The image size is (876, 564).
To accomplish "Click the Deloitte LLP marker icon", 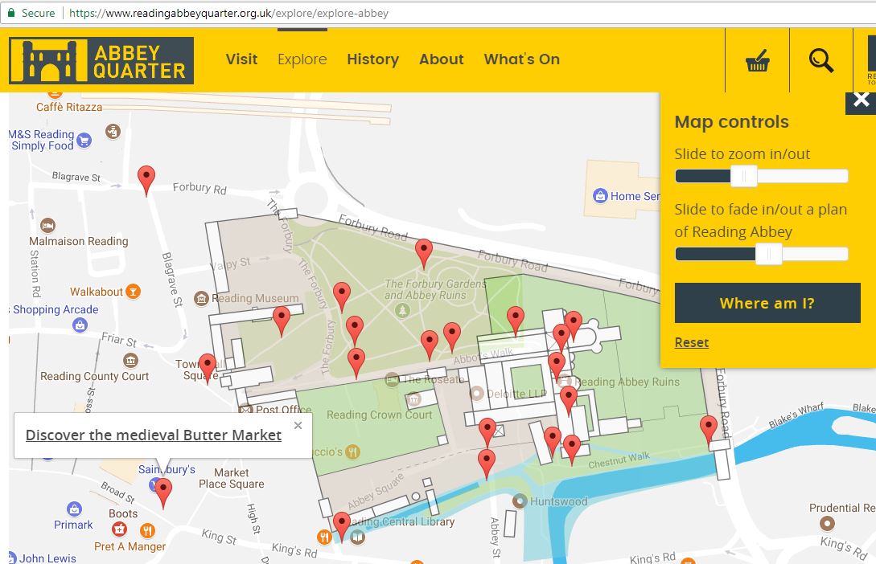I will click(476, 394).
